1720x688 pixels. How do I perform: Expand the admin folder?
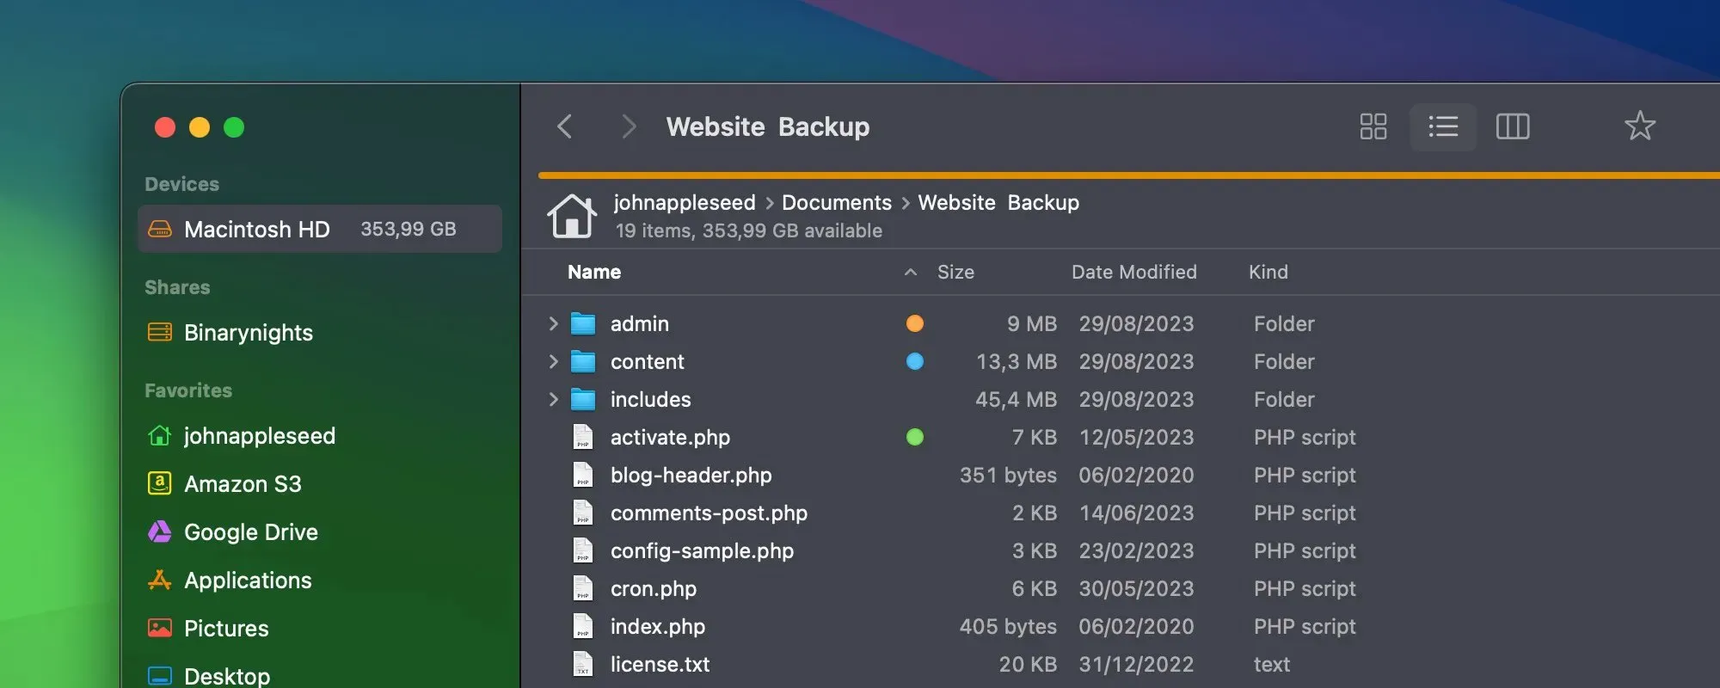(x=553, y=324)
